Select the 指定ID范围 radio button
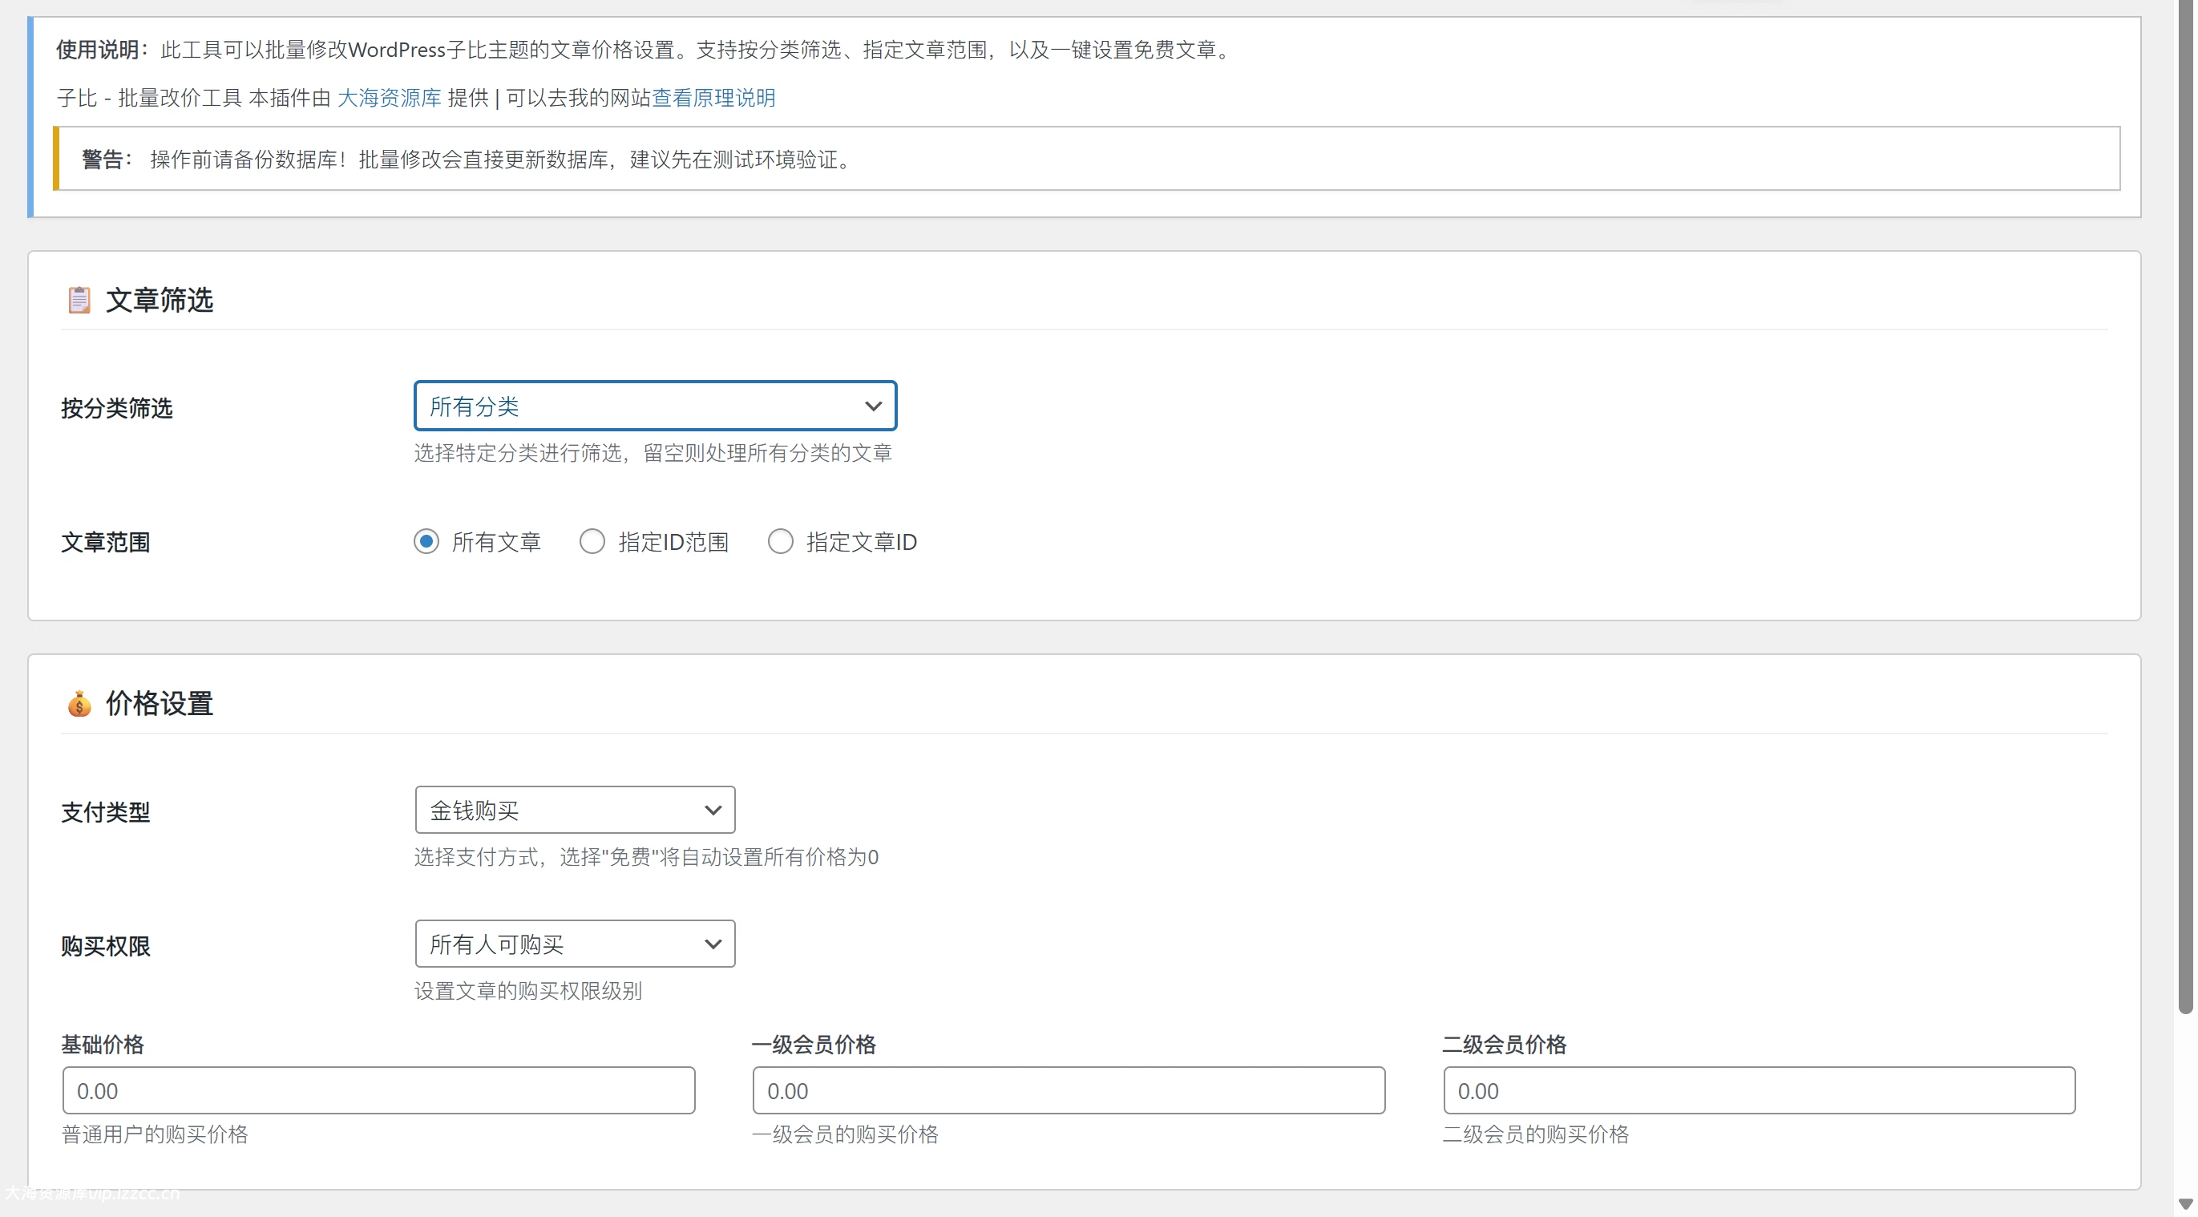The height and width of the screenshot is (1217, 2198). tap(592, 541)
